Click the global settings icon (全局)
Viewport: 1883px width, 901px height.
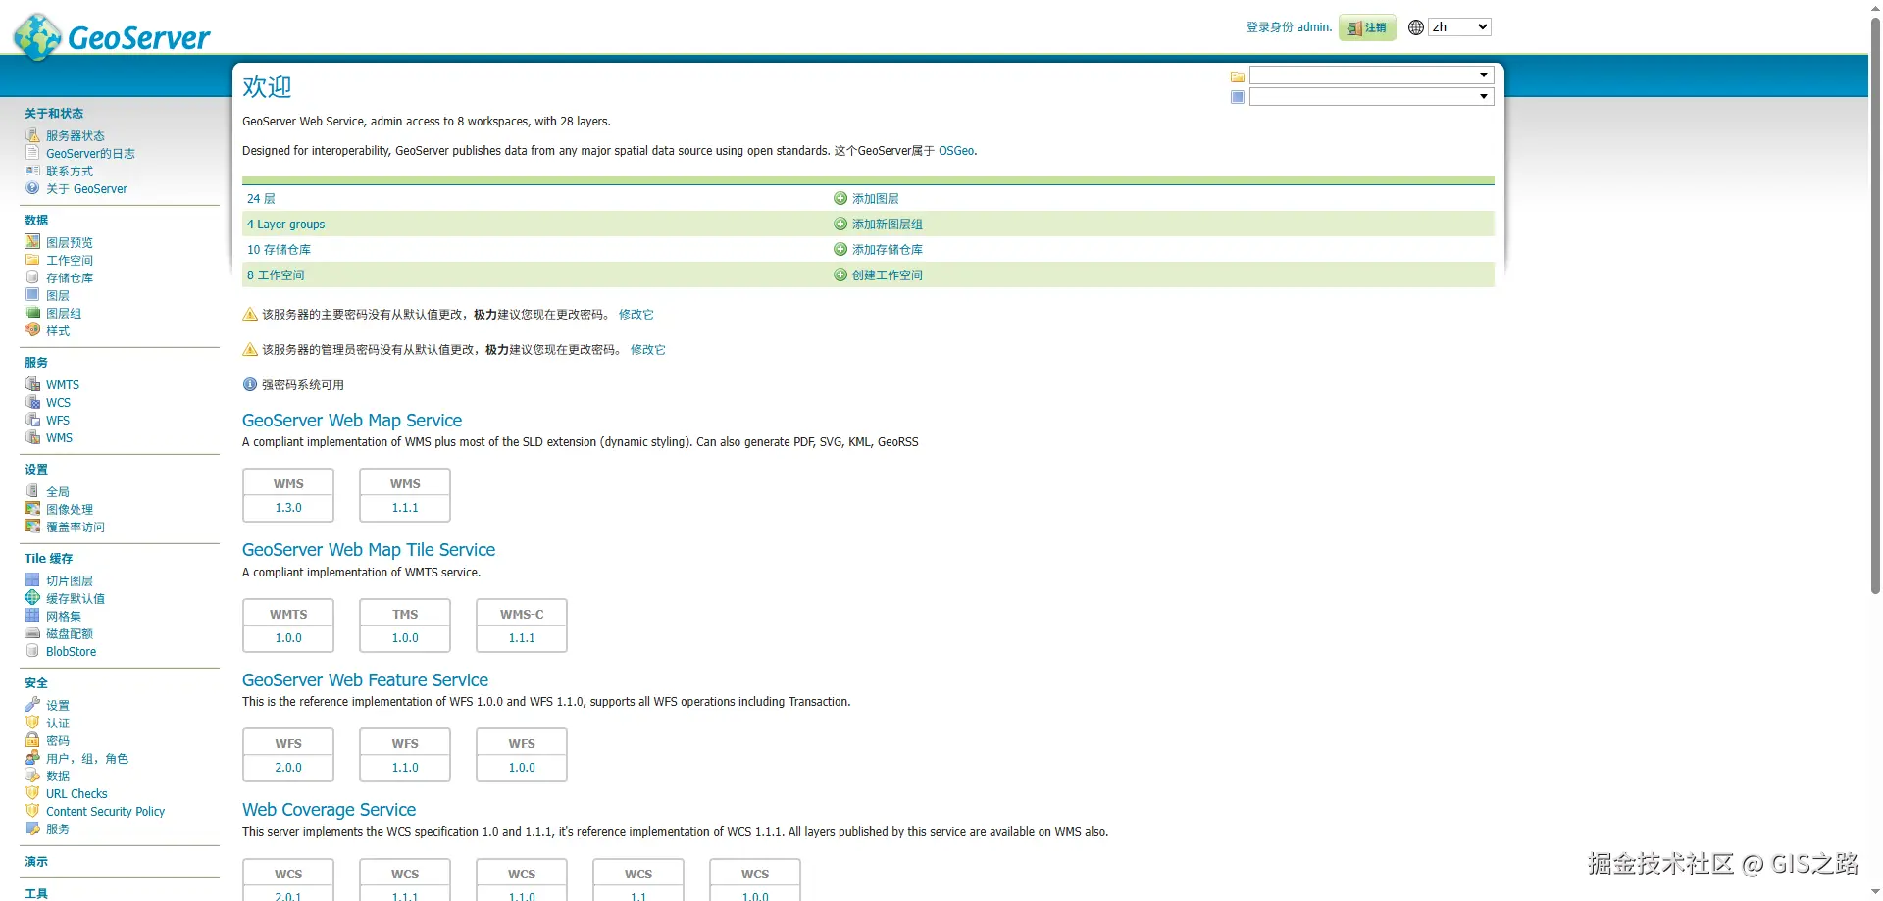click(32, 491)
